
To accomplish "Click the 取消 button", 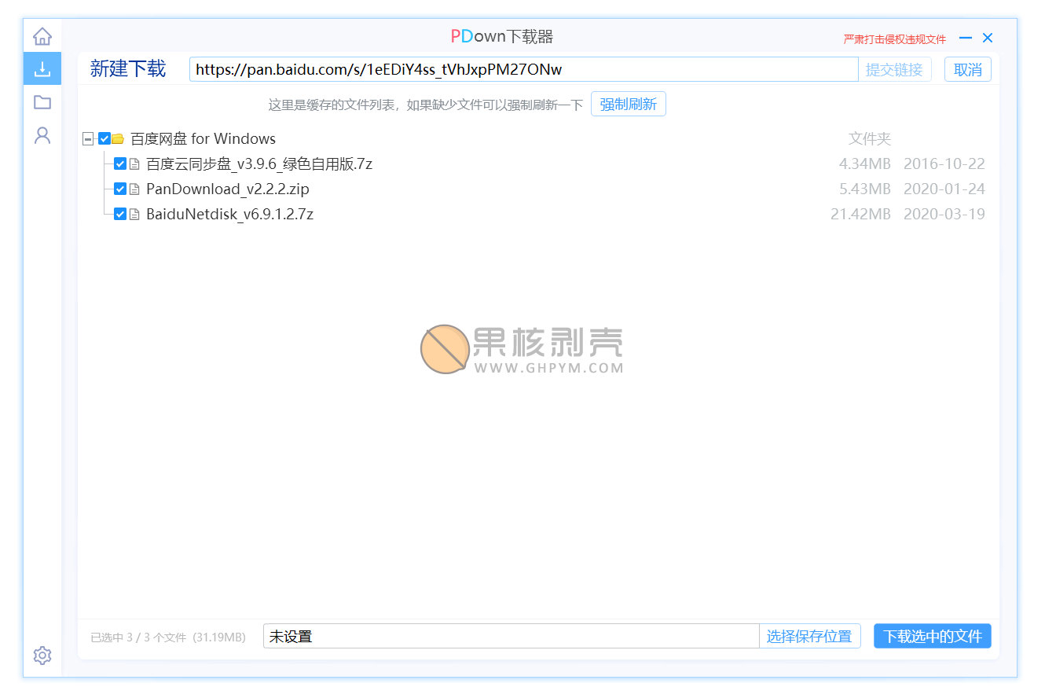I will coord(968,70).
